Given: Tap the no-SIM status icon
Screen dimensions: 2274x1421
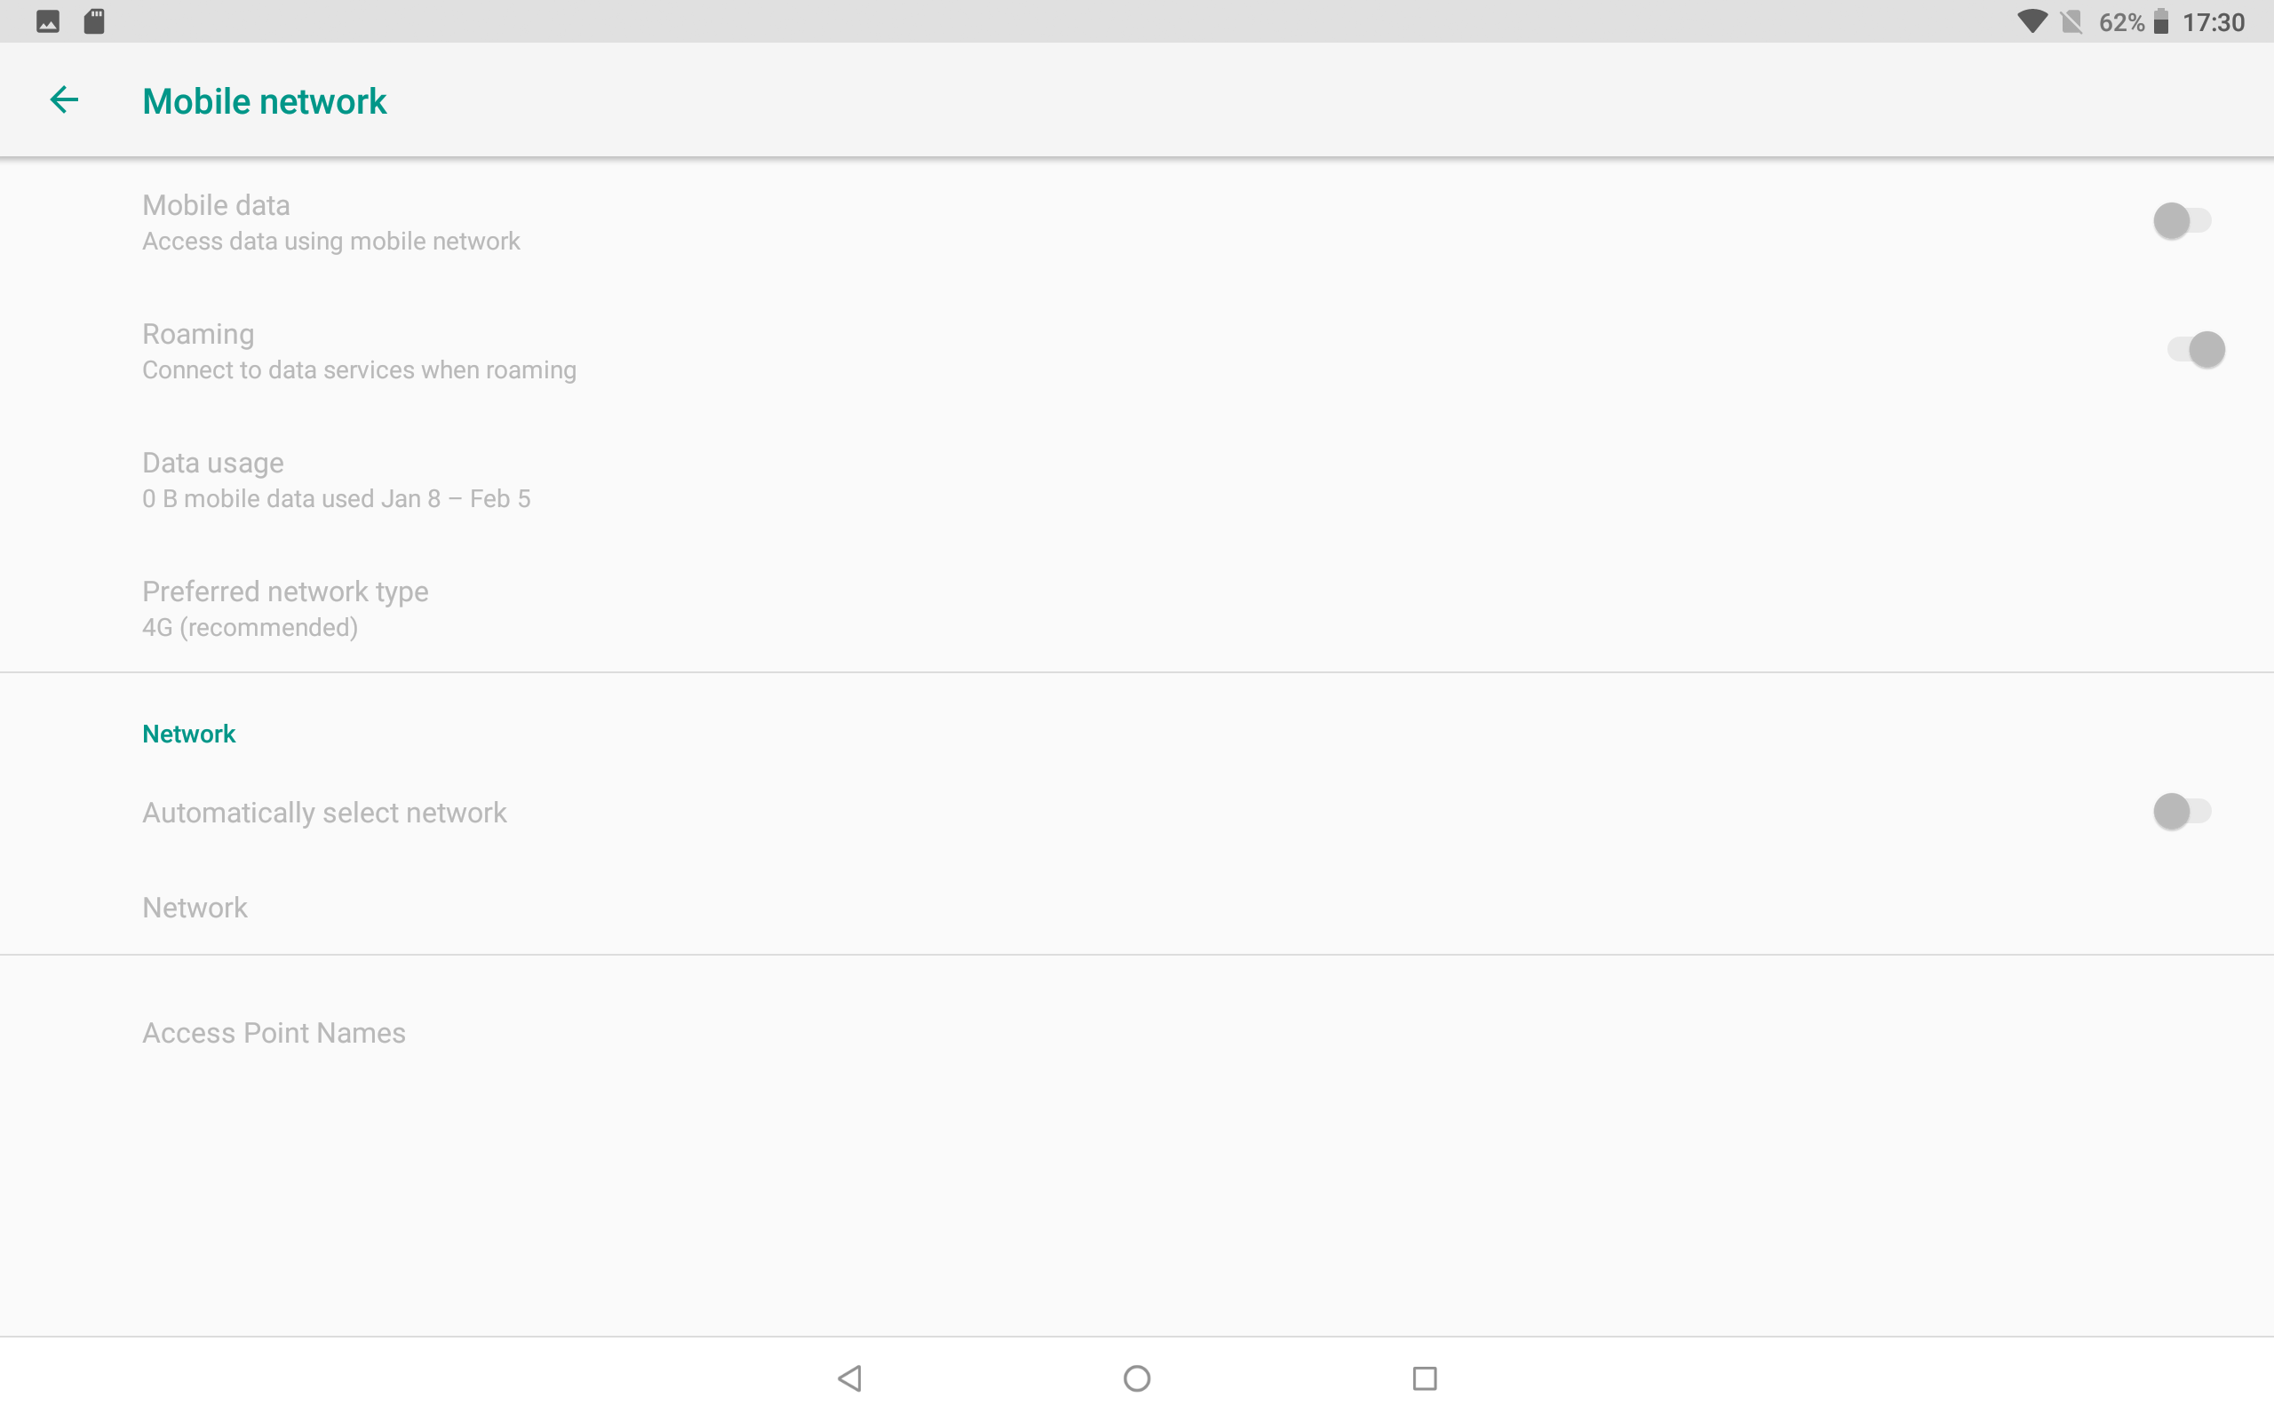Looking at the screenshot, I should [x=2071, y=21].
